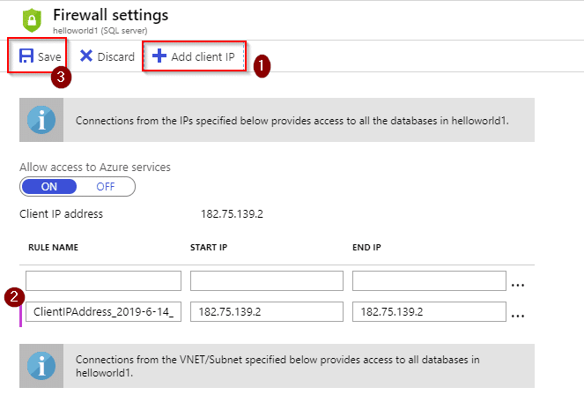Click the RULE NAME column header
The height and width of the screenshot is (410, 584).
tap(53, 248)
